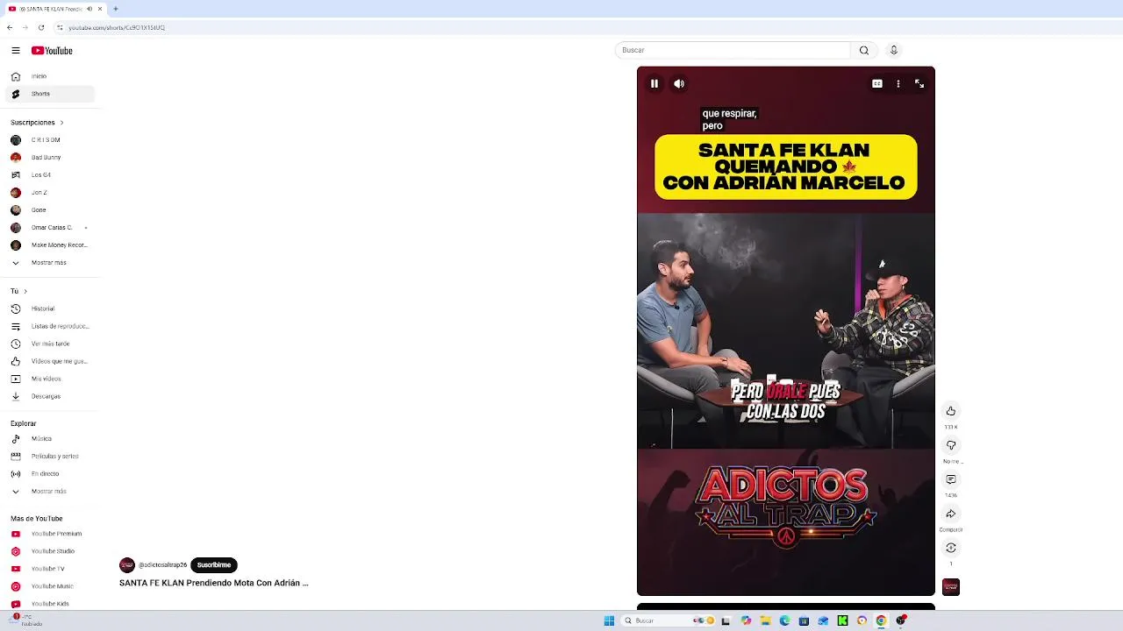Open the green K app in taskbar
The height and width of the screenshot is (631, 1123).
(x=842, y=620)
